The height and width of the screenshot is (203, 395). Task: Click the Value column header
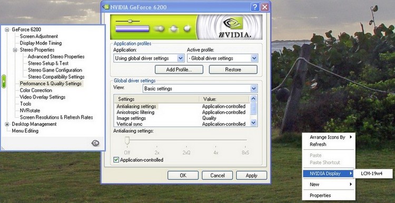click(224, 99)
